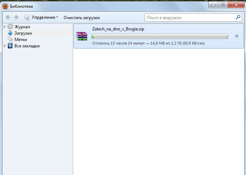Click the Firefox icon in the title bar

5,6
